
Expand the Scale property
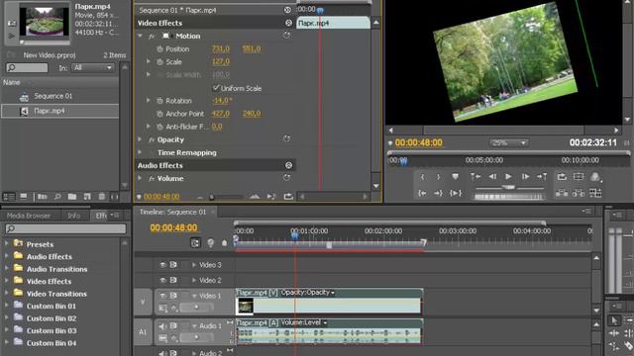[149, 61]
